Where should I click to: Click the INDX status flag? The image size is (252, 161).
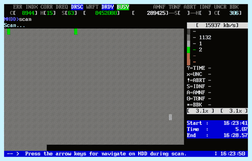pyautogui.click(x=31, y=7)
